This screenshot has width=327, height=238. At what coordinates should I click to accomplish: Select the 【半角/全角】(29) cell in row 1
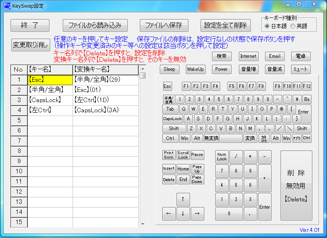[106, 80]
